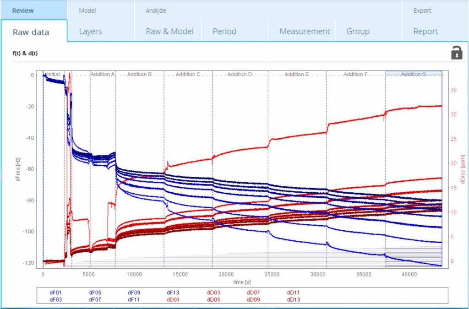Toggle the dF03 legend entry

(56, 299)
